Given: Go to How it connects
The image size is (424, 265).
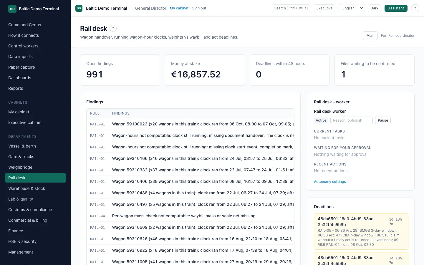Looking at the screenshot, I should 35,35.
